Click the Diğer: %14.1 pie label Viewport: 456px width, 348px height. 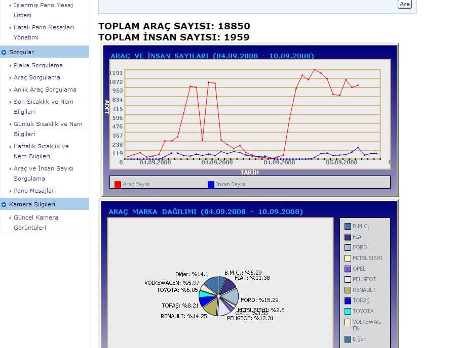pos(192,274)
